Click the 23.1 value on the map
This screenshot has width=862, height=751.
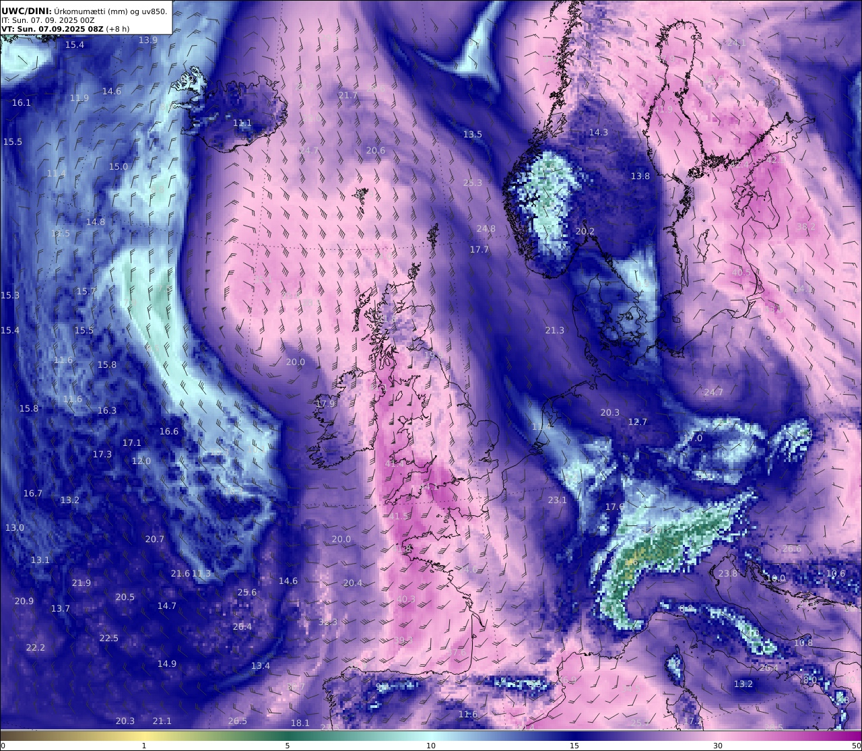[558, 500]
